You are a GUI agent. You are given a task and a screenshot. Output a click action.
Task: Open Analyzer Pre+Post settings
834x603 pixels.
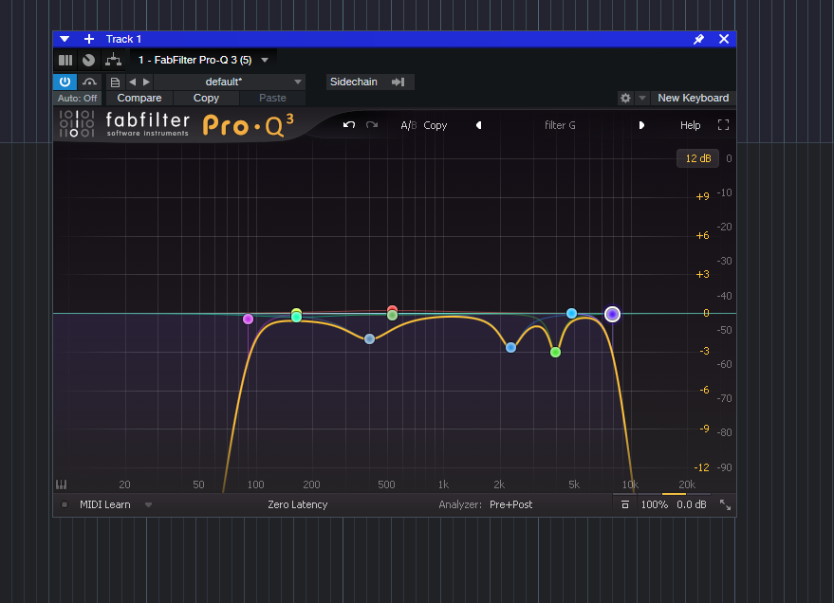click(510, 504)
